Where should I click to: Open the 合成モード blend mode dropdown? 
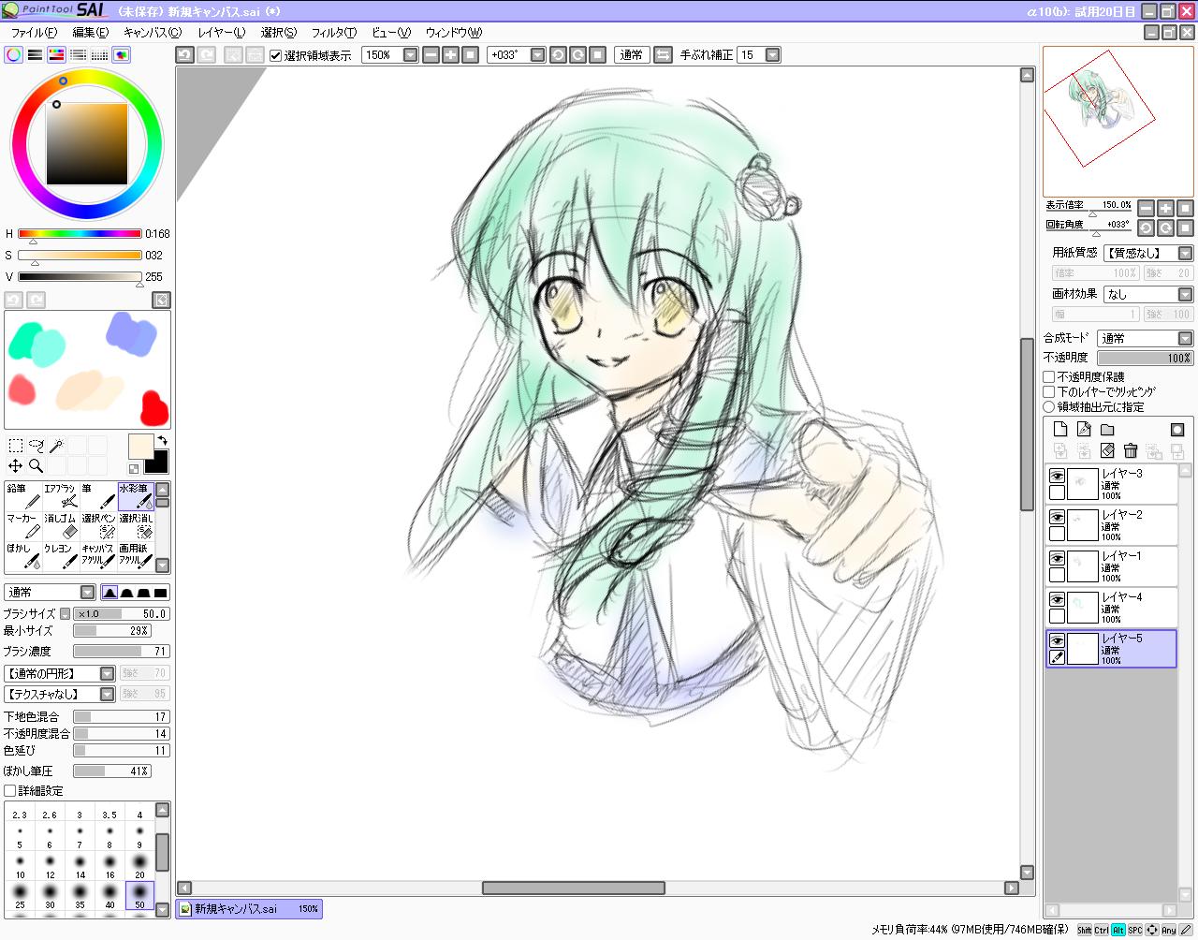[x=1185, y=338]
